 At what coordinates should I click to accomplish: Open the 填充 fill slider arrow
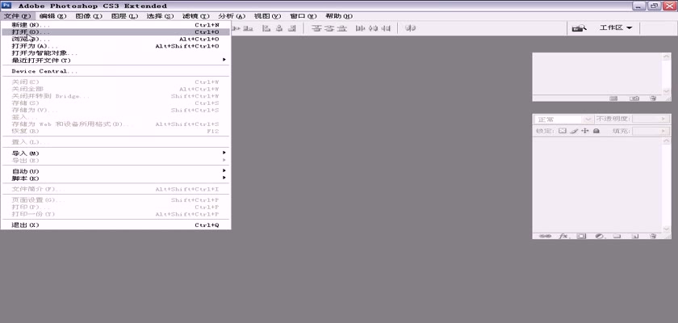pos(663,131)
